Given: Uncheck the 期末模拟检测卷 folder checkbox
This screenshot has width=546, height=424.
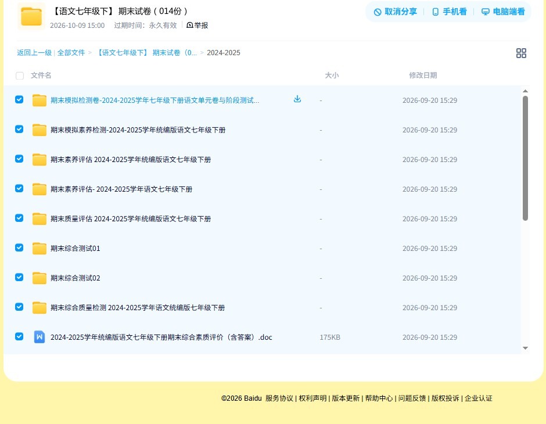Looking at the screenshot, I should tap(19, 99).
